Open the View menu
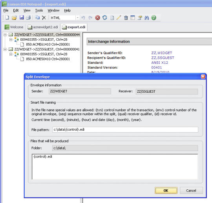212x203 pixels. click(27, 11)
